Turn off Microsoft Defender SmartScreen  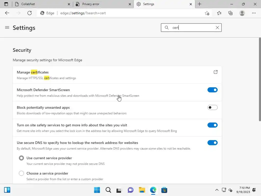213,90
